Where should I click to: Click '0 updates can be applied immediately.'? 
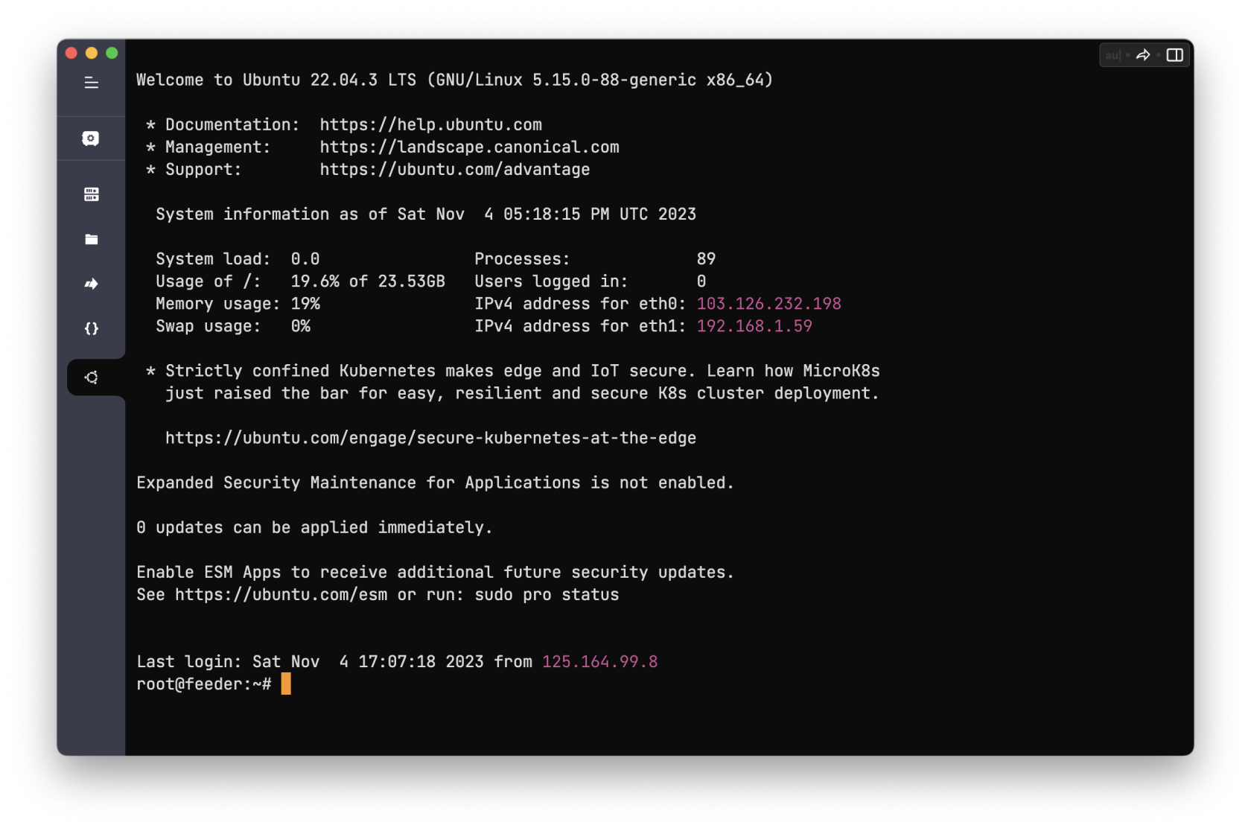click(314, 528)
